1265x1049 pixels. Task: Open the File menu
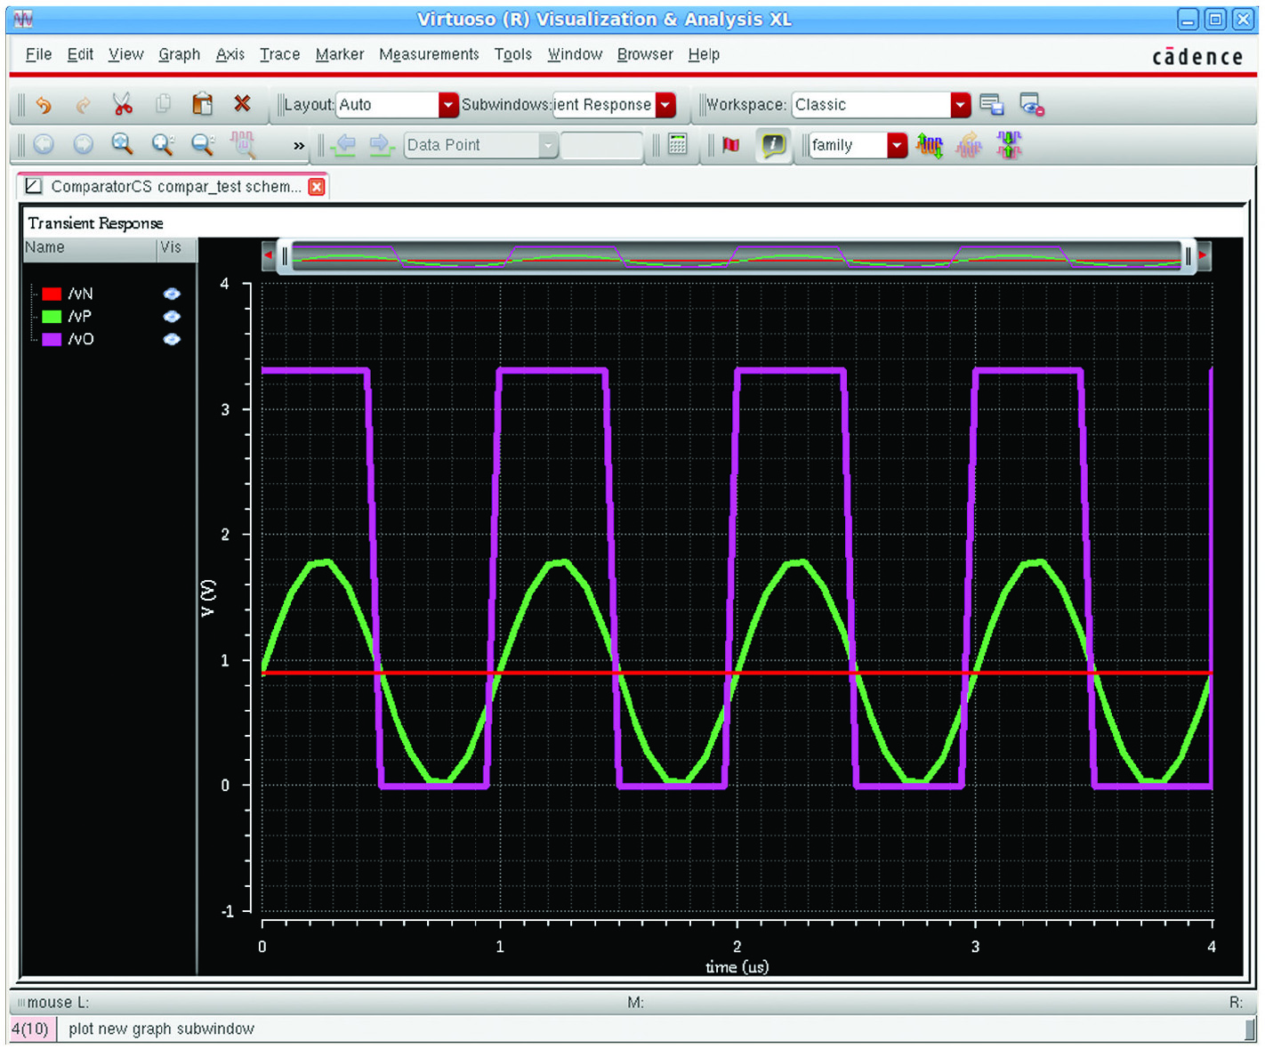point(38,54)
